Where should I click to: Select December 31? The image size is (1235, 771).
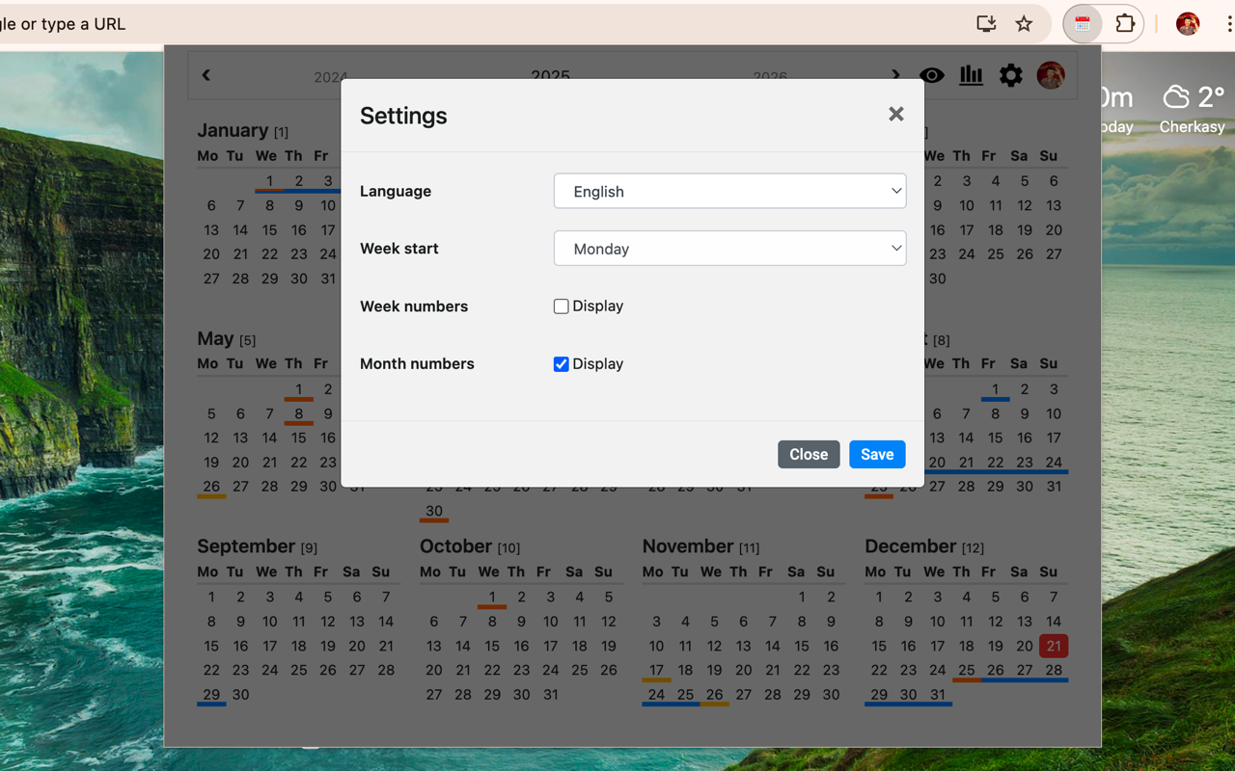pos(938,694)
